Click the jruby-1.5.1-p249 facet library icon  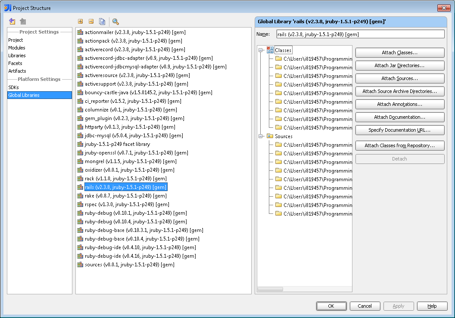80,144
